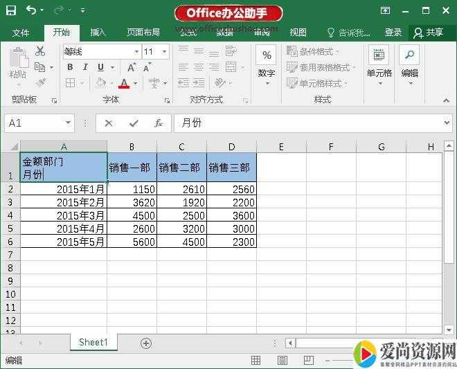Add a new sheet with plus icon
Screen dimensions: 457x369
point(146,343)
